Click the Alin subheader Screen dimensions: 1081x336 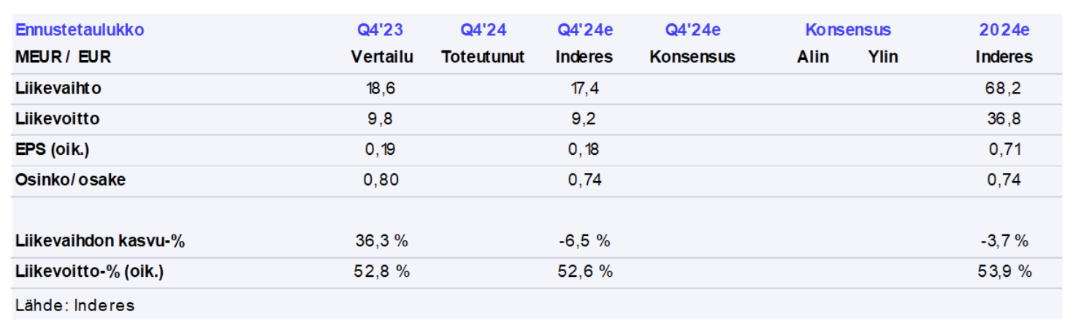813,57
